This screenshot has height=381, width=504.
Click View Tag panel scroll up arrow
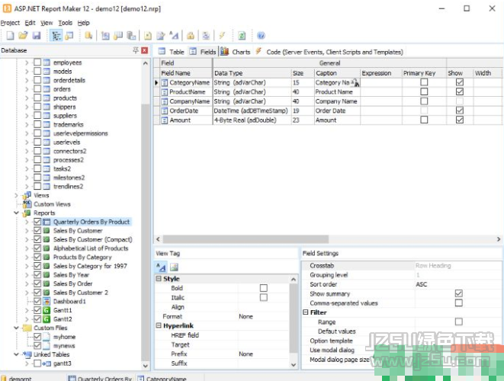(x=293, y=280)
